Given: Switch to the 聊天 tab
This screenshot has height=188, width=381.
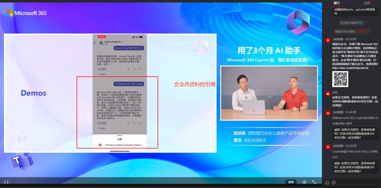Looking at the screenshot, I should pos(337,3).
